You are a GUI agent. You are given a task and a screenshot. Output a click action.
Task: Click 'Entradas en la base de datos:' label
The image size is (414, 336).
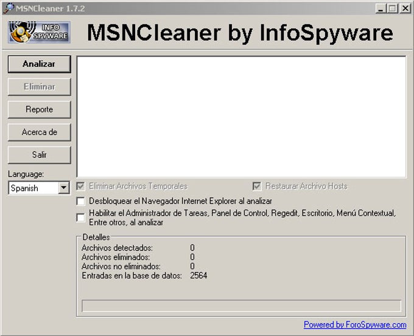click(x=132, y=276)
